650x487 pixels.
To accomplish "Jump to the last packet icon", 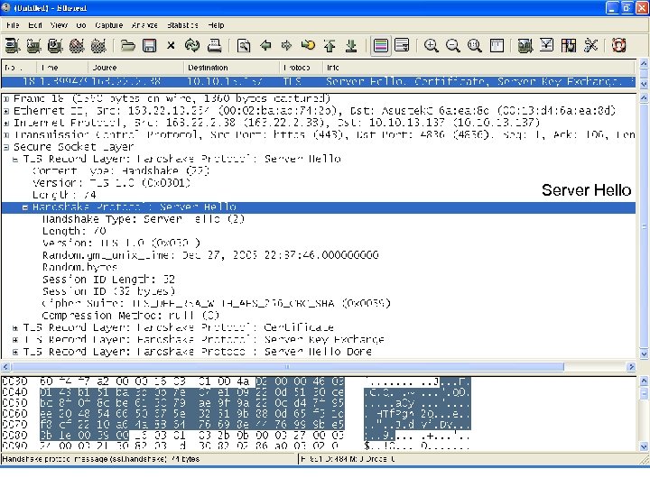I will coord(351,45).
